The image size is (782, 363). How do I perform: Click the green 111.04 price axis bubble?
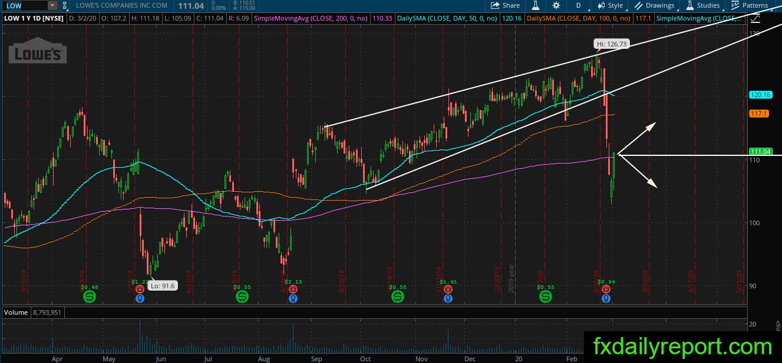point(760,152)
